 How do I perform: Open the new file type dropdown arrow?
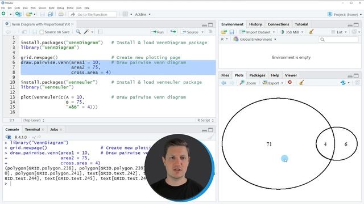[11, 14]
